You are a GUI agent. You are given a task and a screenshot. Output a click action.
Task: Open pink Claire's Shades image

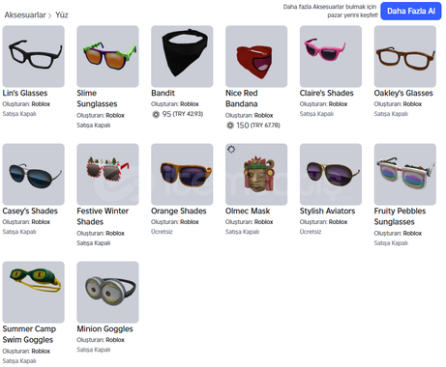(x=331, y=56)
